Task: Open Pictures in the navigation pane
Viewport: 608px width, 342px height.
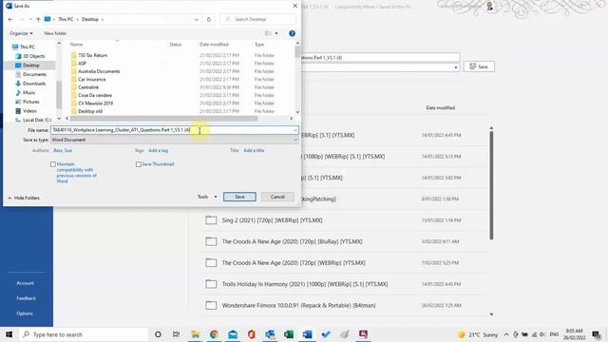Action: click(x=31, y=102)
